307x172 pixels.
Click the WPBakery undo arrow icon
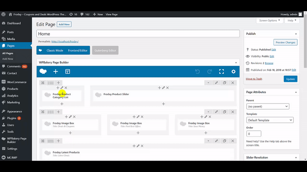(x=197, y=71)
